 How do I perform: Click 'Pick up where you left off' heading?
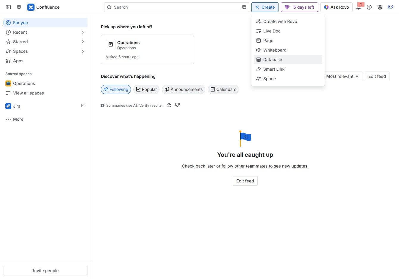(x=126, y=27)
